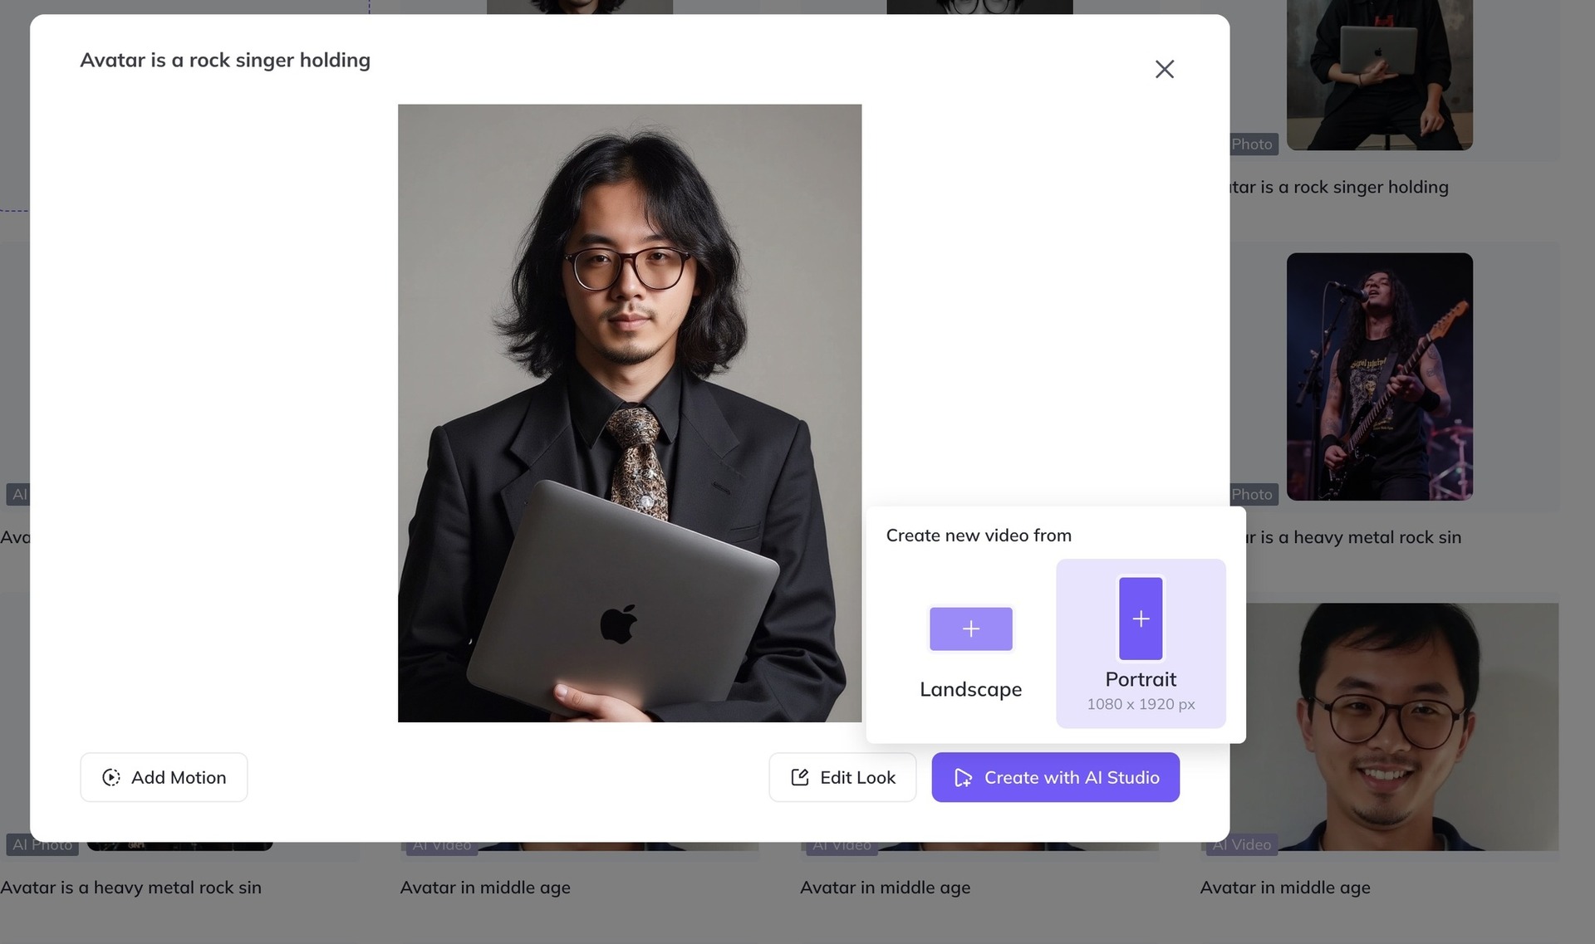Click the 'Avatar is a rock singer holding' title

[225, 61]
